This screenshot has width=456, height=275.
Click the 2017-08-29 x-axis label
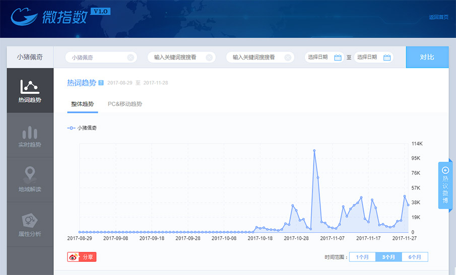pos(80,238)
